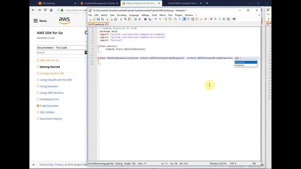Click the Paste toolbar icon

click(130, 19)
